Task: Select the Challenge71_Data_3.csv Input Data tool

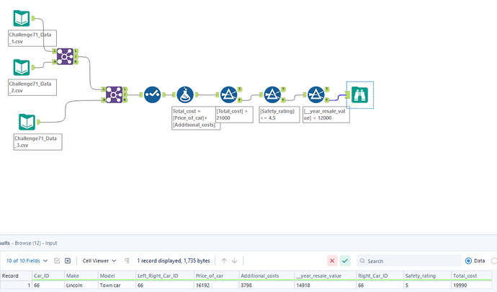Action: [27, 122]
